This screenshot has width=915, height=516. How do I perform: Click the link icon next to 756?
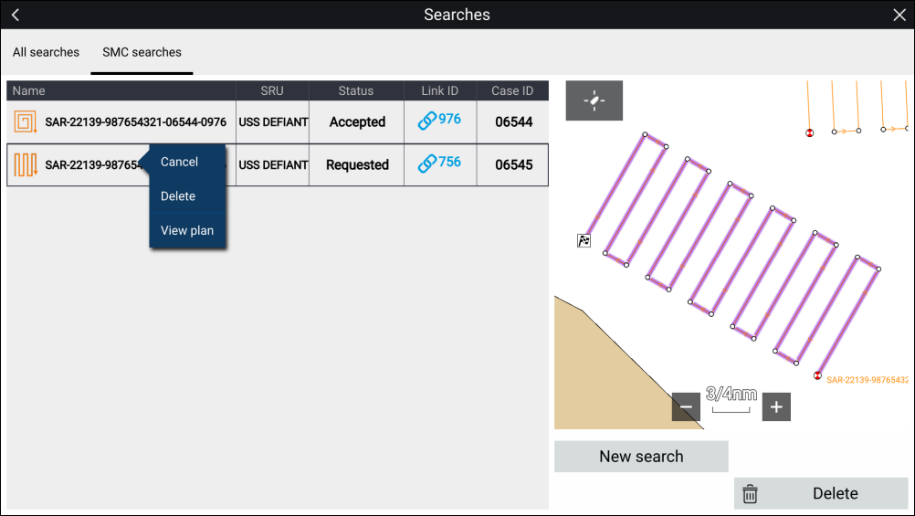[427, 164]
